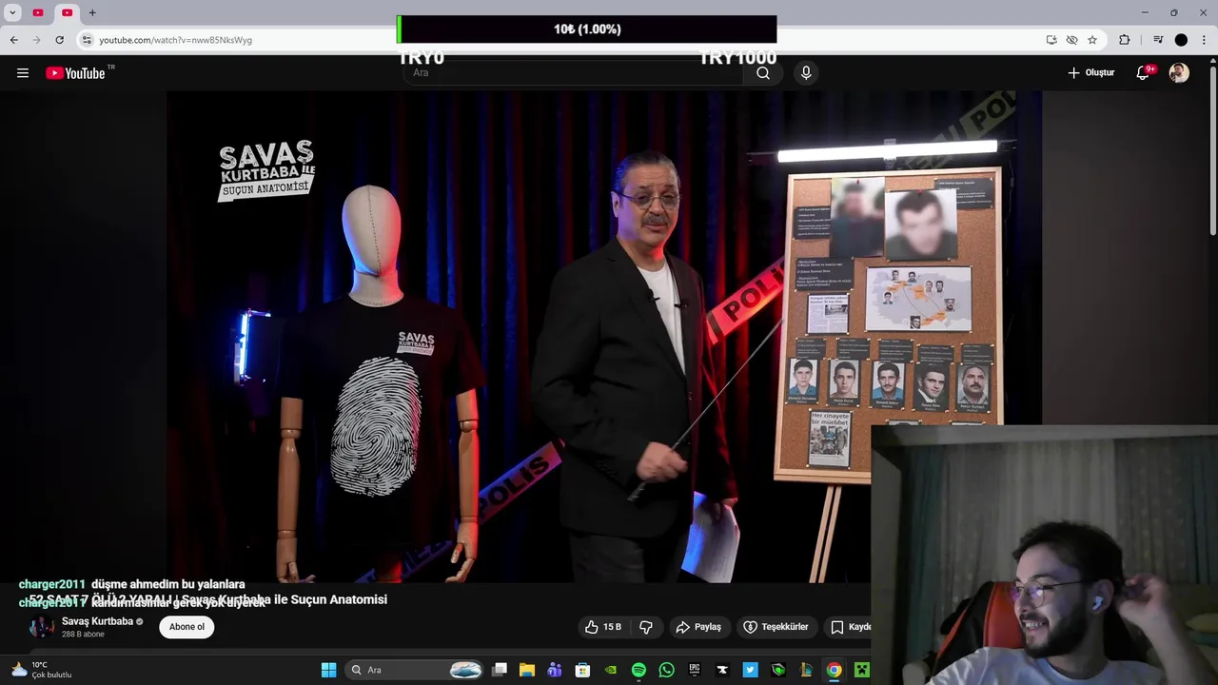Switch to Chrome in the taskbar

tap(834, 670)
